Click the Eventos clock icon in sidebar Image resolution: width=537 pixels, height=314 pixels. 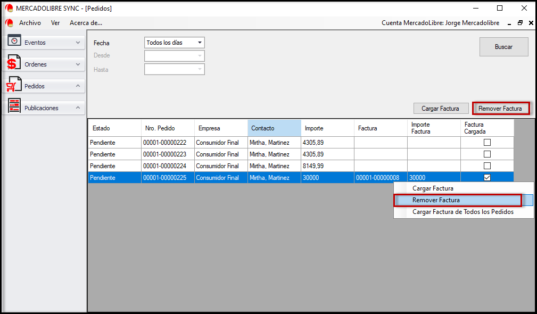[14, 41]
